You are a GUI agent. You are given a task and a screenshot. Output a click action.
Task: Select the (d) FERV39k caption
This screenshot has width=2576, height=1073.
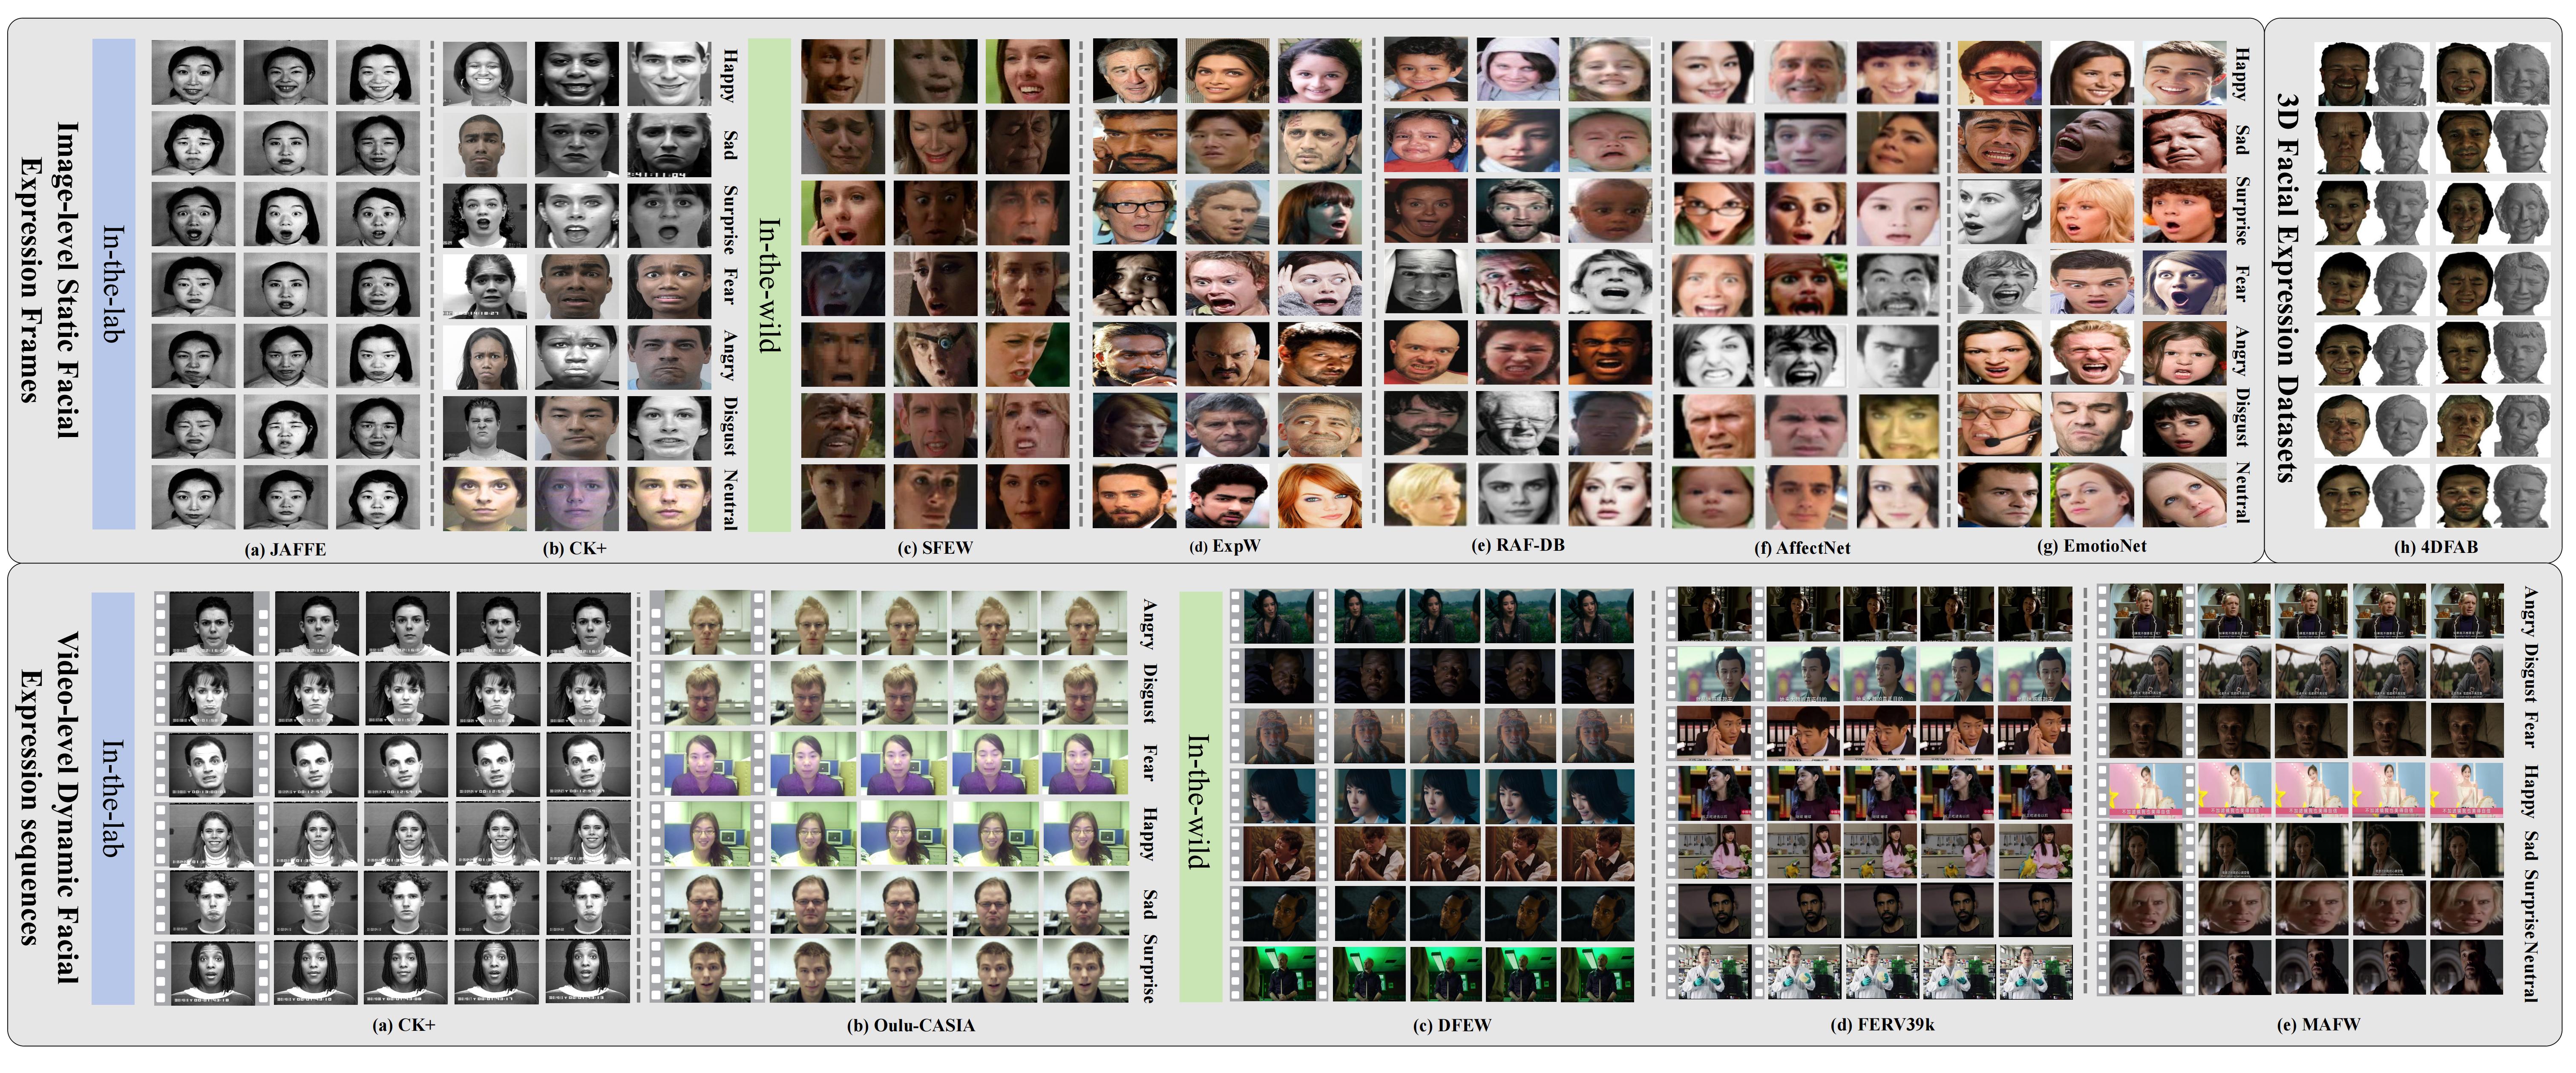[1881, 1024]
